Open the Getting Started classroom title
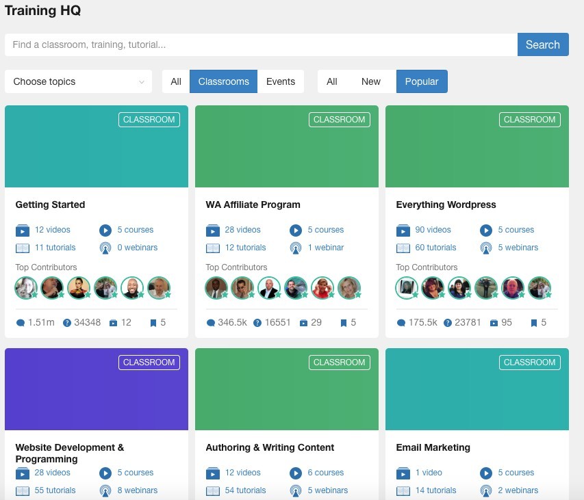Viewport: 584px width, 500px height. pos(50,205)
